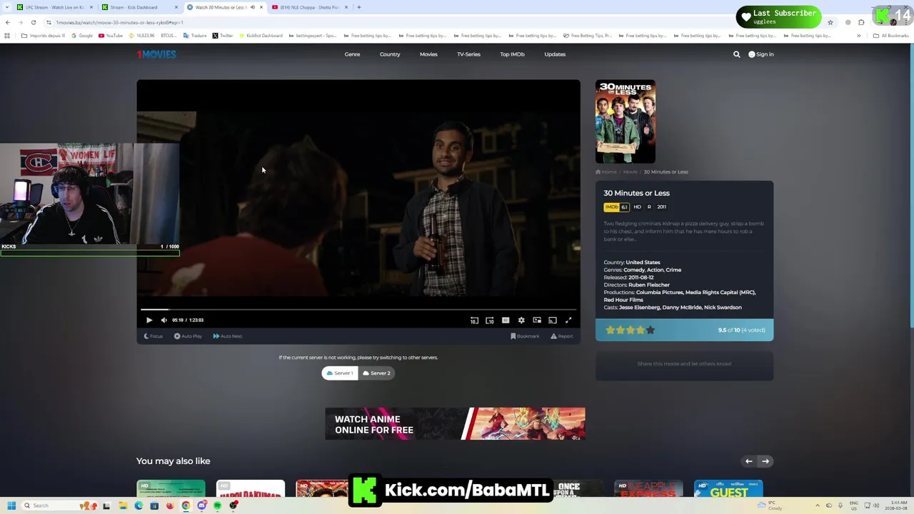Open Google bookmark
Image resolution: width=914 pixels, height=514 pixels.
click(82, 36)
